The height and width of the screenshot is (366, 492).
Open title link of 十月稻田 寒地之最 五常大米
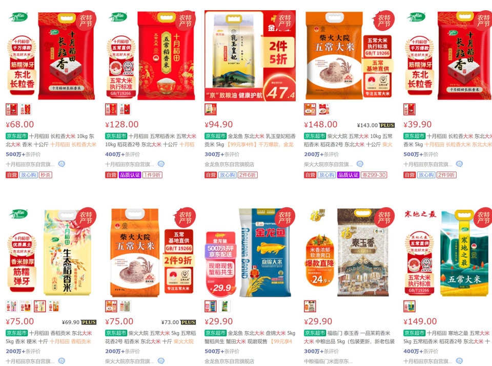coord(446,337)
